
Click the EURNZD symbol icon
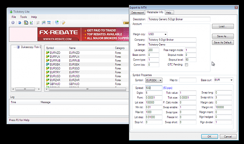pos(48,53)
